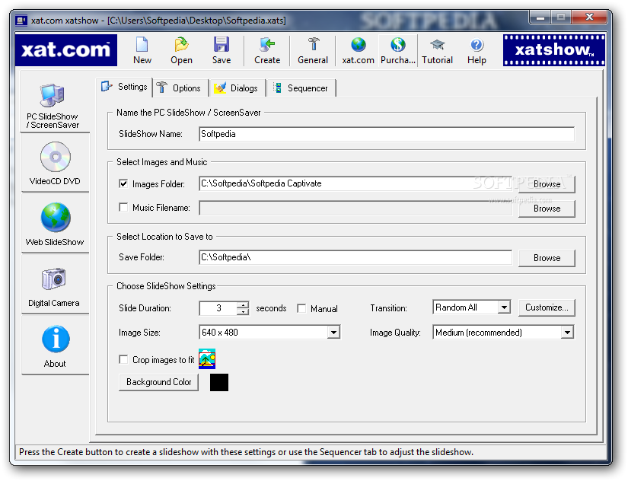The image size is (628, 481).
Task: Click the xatshow filmstrip logo
Action: point(554,50)
